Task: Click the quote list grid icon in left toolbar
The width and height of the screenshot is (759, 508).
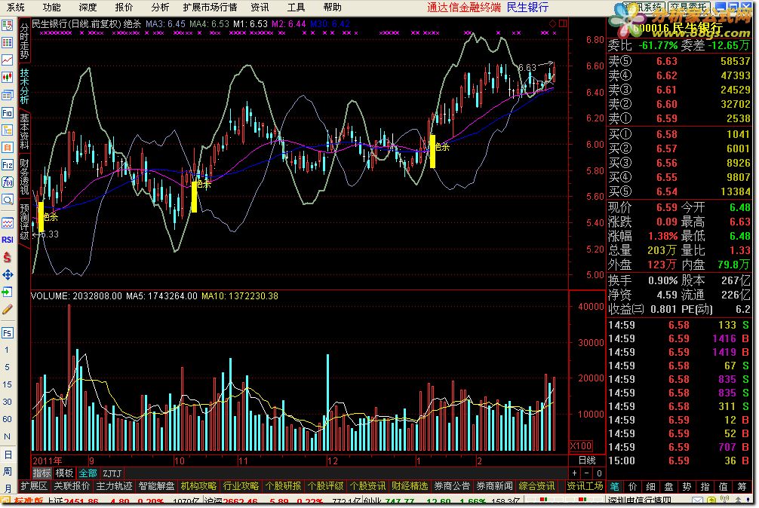Action: (8, 42)
